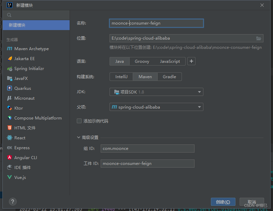
Task: Click the Jakarta EE flame icon
Action: tap(10, 58)
